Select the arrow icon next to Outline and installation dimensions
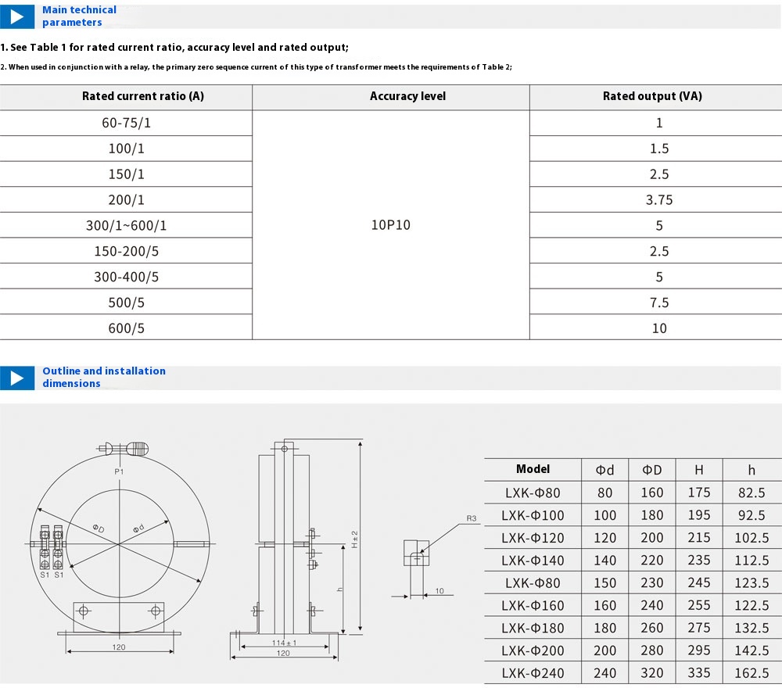Viewport: 782px width, 688px height. pos(17,377)
